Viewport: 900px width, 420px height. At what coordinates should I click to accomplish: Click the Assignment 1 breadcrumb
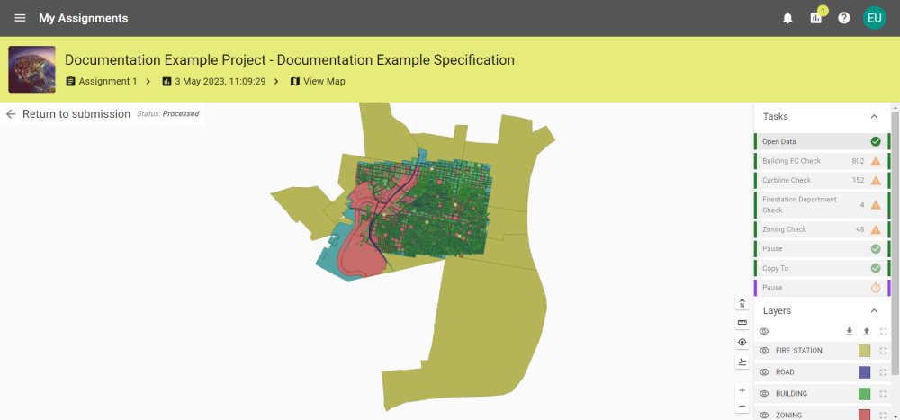coord(107,82)
